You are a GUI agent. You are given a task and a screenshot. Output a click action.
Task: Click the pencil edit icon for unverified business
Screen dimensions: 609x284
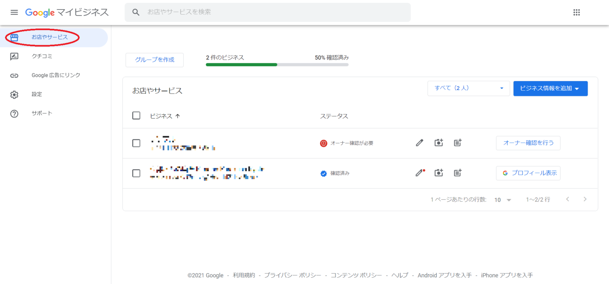click(419, 143)
